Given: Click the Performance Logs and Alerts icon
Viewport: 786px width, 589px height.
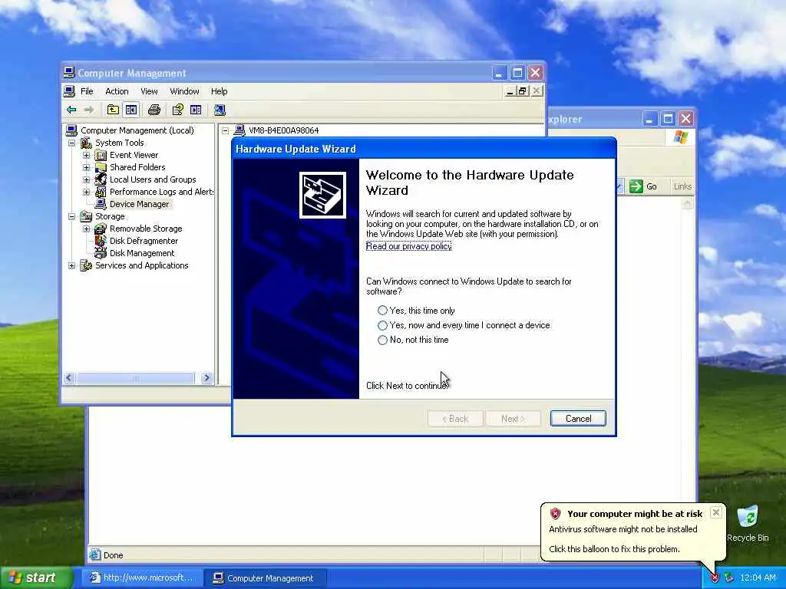Looking at the screenshot, I should pos(101,192).
